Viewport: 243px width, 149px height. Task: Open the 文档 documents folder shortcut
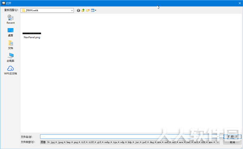11,45
